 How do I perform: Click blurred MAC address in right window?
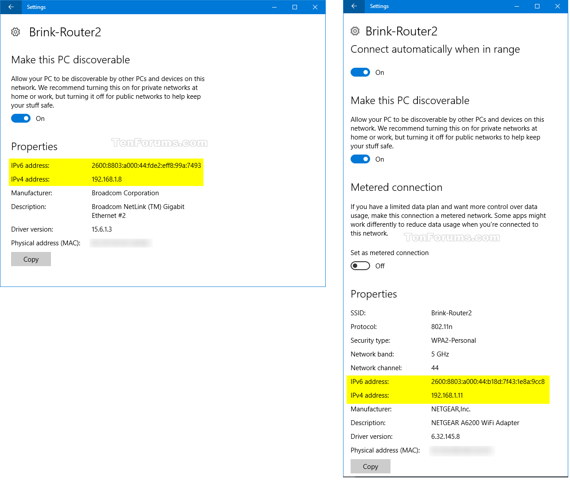point(462,450)
